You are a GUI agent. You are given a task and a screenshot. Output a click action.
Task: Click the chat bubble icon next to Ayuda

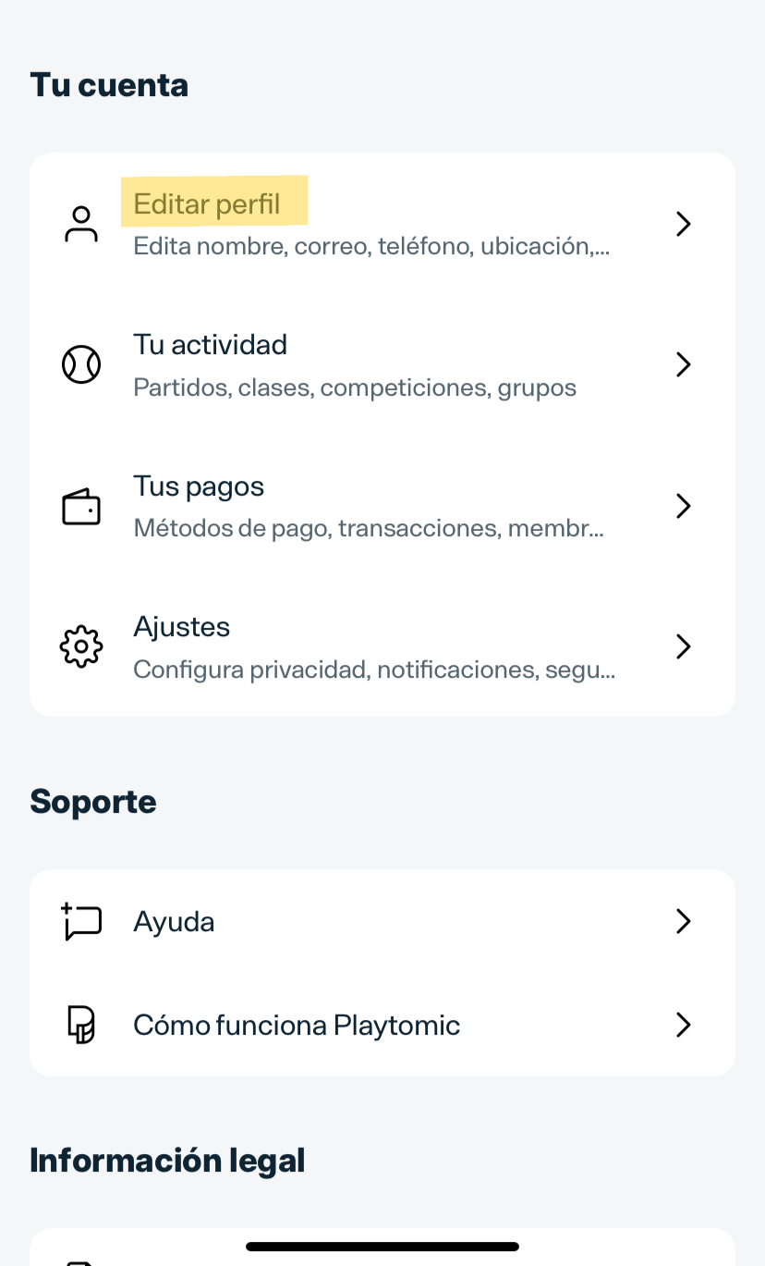pyautogui.click(x=81, y=922)
